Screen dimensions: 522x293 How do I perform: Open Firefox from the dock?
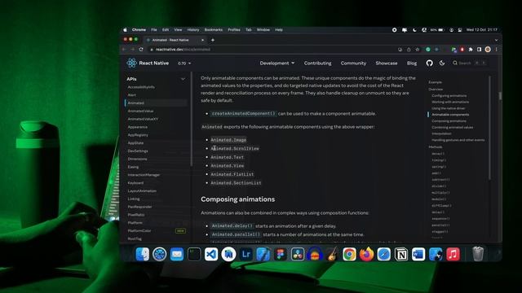[366, 255]
